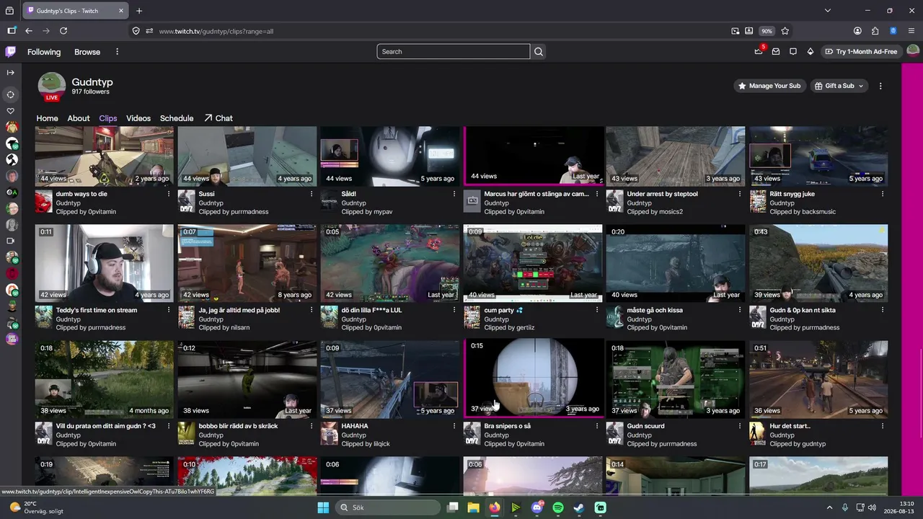Switch to the Home tab
Image resolution: width=923 pixels, height=519 pixels.
coord(47,118)
